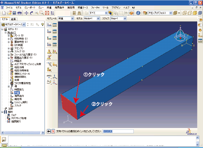Switch to the 結果 tab
Screen dimensions: 203x148
13,19
